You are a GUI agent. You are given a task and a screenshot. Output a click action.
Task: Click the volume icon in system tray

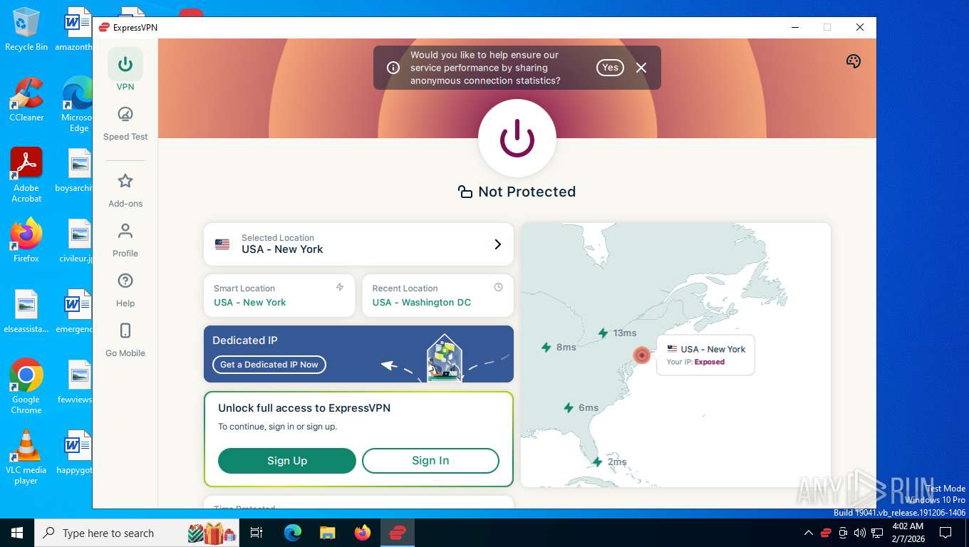click(860, 533)
